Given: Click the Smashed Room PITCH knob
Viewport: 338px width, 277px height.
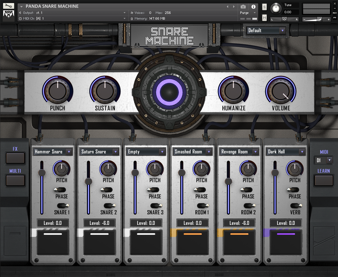Looking at the screenshot, I should click(201, 169).
